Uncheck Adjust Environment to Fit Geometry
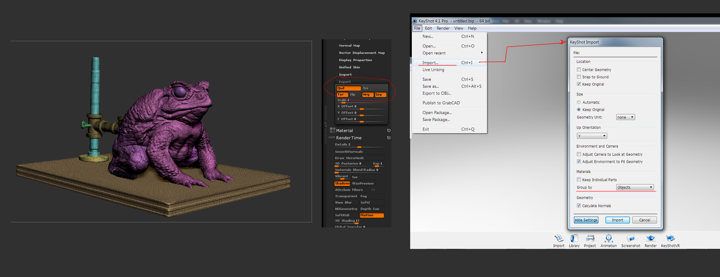 pos(579,161)
